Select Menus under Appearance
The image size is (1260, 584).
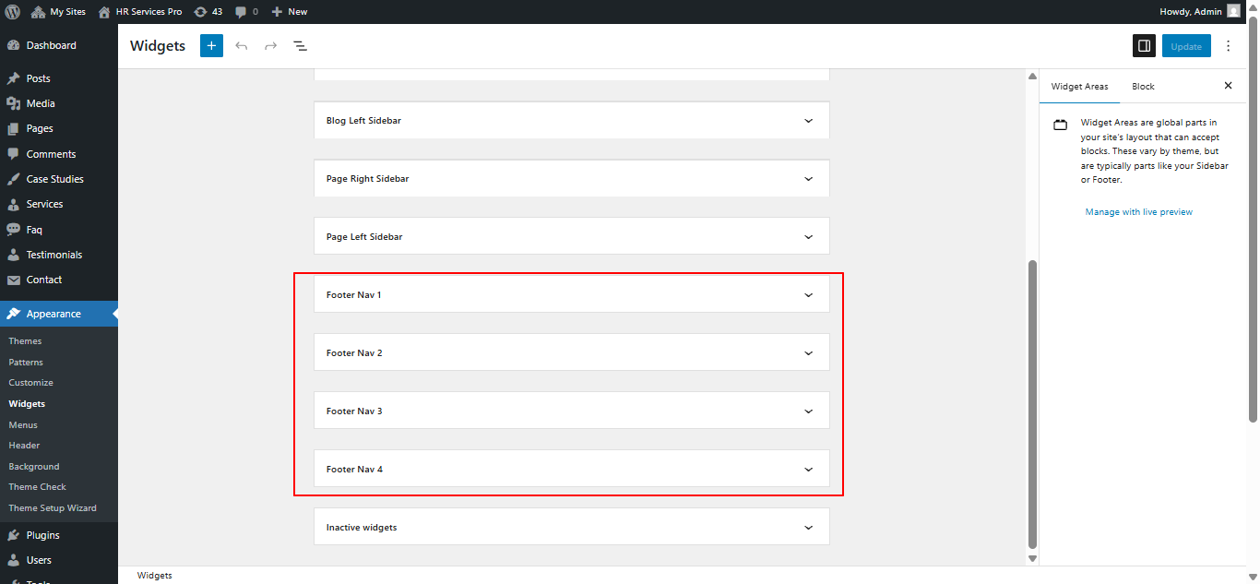[22, 424]
